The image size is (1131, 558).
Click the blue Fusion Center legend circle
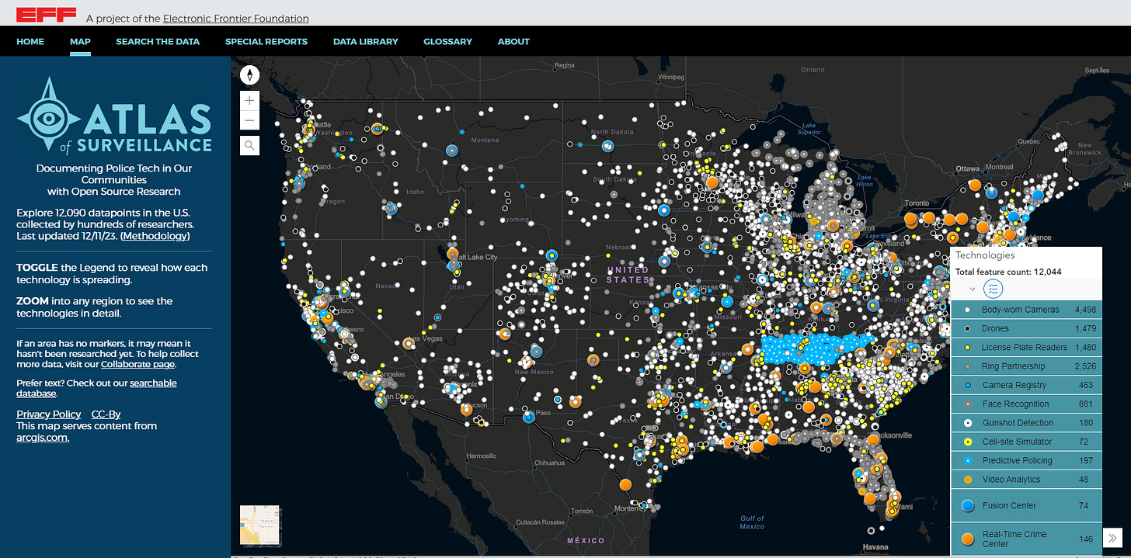968,505
